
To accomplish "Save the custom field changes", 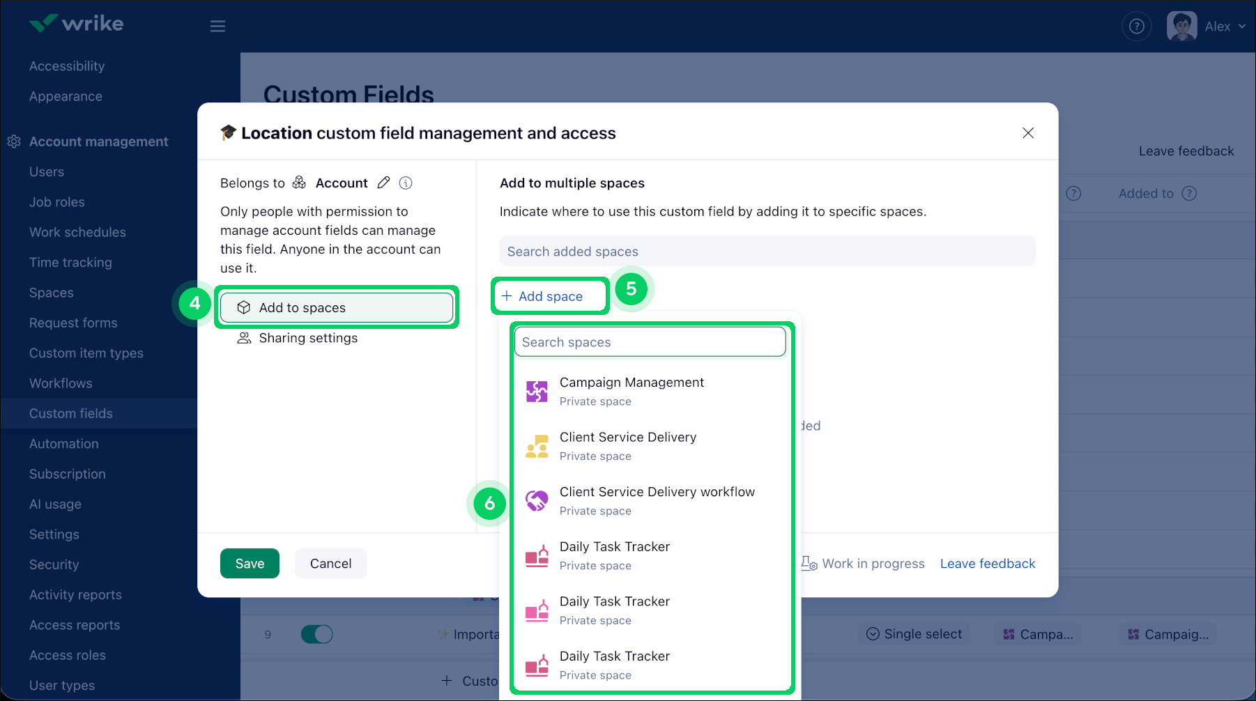I will point(250,564).
